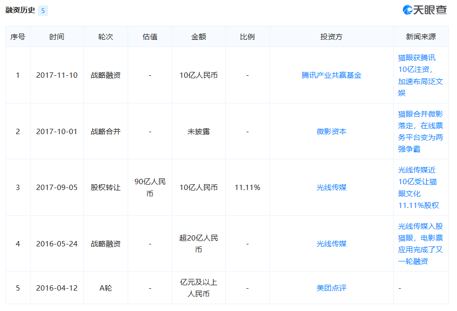The height and width of the screenshot is (311, 457).
Task: Click the 融资历史 section title
Action: 20,10
